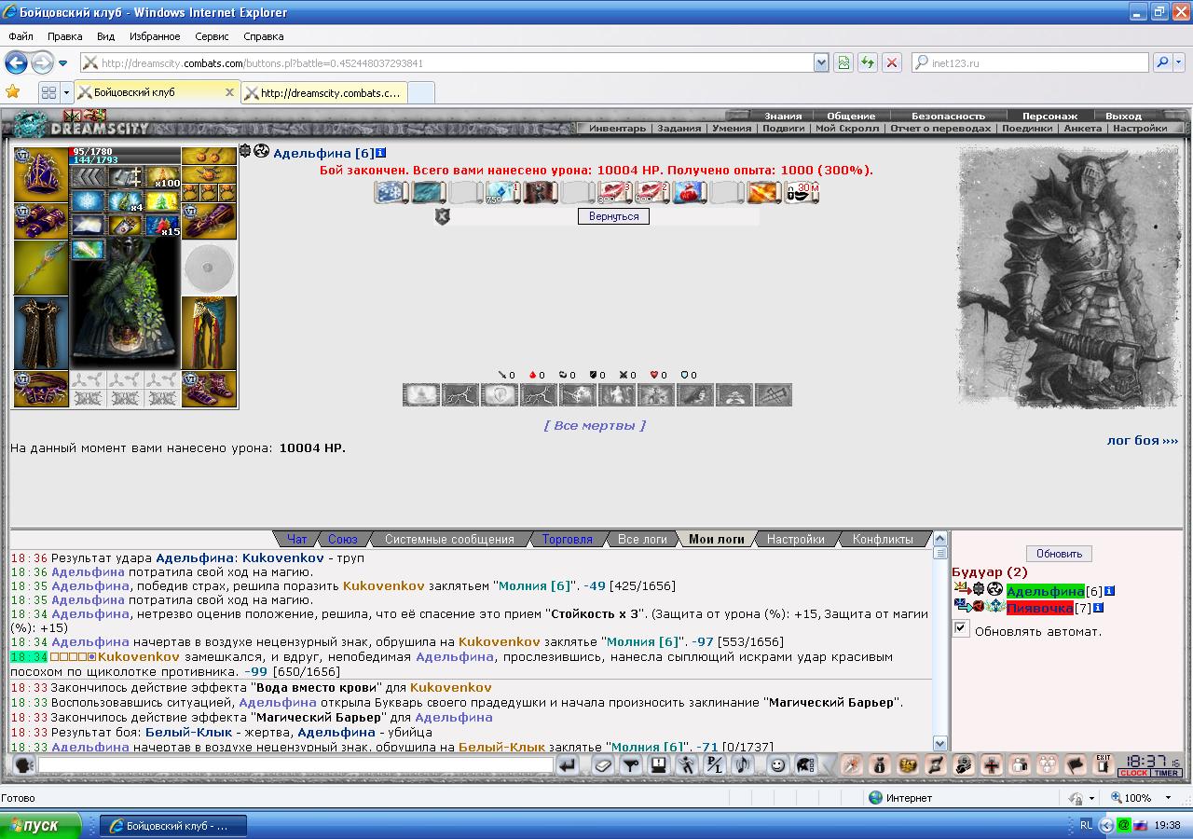The image size is (1193, 839).
Task: Select the staff weapon slot
Action: 41,268
